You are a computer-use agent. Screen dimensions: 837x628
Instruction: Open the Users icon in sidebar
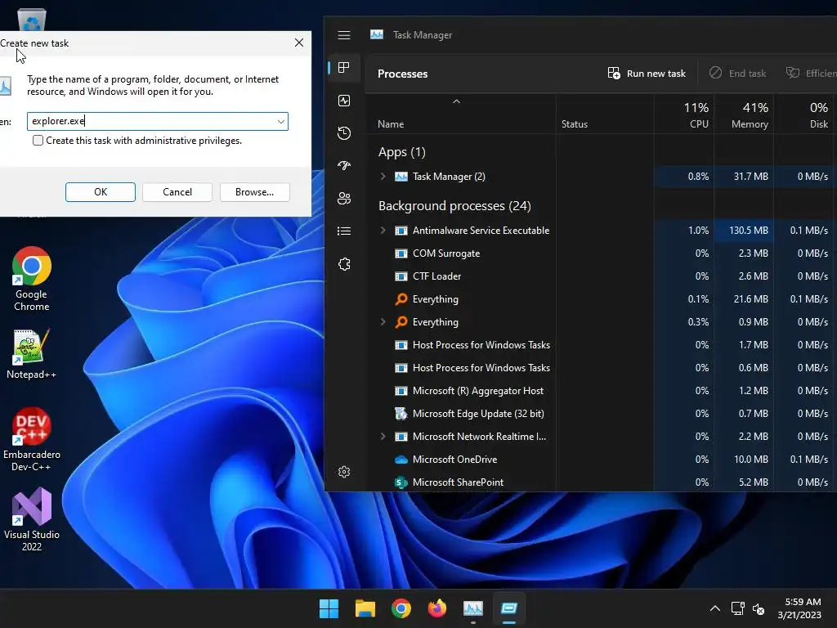(x=344, y=198)
